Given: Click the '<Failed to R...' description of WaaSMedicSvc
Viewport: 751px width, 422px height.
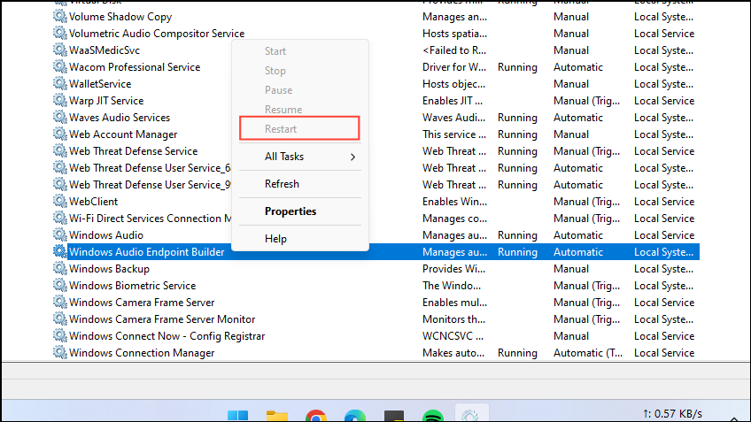Looking at the screenshot, I should (x=454, y=50).
